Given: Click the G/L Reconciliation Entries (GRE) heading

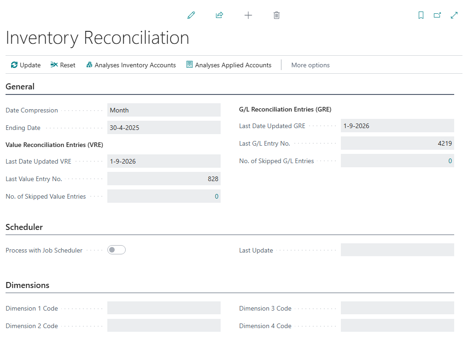Looking at the screenshot, I should click(x=285, y=109).
